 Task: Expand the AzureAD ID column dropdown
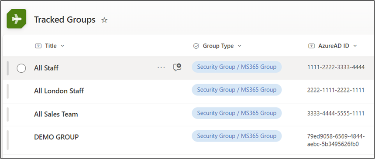(x=355, y=46)
